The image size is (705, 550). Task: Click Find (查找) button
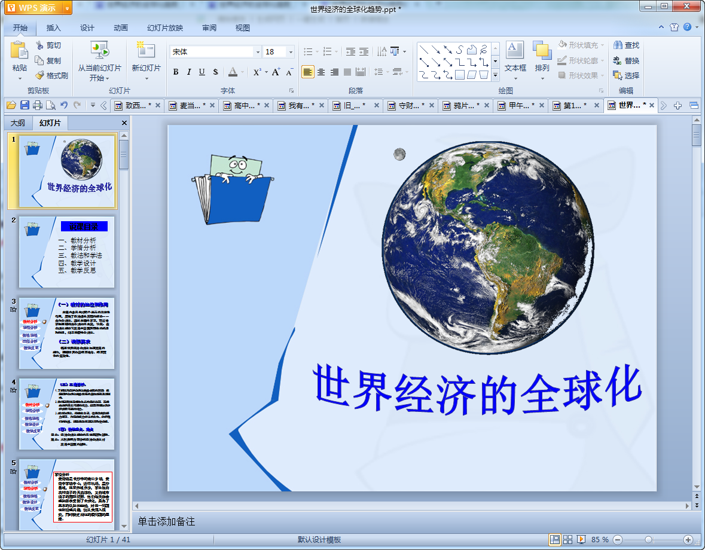[626, 45]
